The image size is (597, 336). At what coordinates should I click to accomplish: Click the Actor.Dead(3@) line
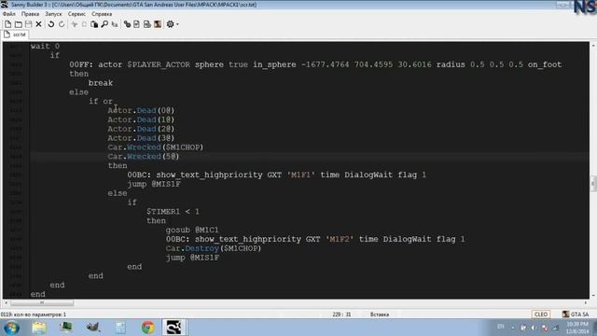click(141, 138)
